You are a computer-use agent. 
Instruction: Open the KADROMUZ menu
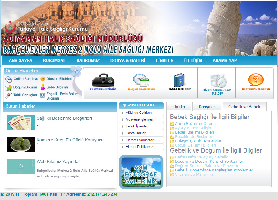click(x=88, y=60)
